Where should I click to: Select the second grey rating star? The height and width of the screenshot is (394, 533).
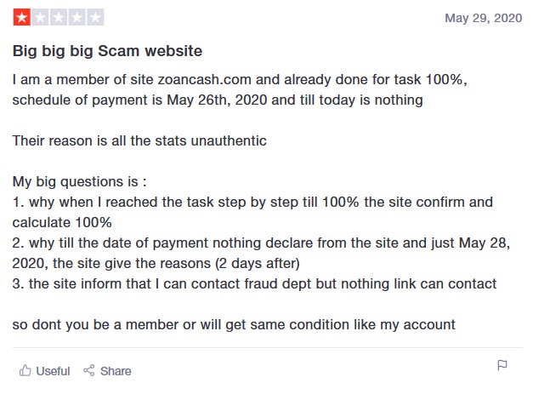point(41,17)
